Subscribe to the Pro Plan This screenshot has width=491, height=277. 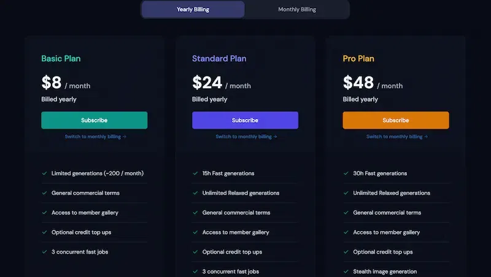(396, 120)
